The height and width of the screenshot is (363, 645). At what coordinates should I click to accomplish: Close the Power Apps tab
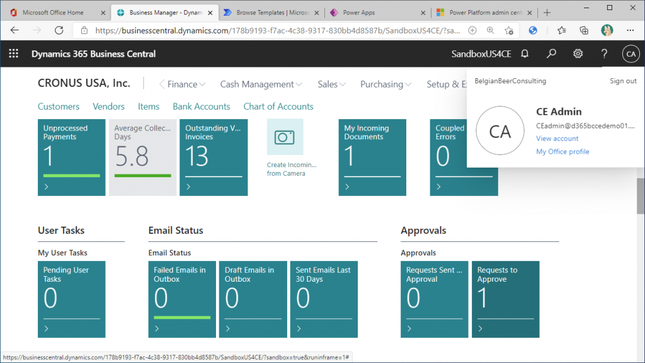pyautogui.click(x=423, y=13)
